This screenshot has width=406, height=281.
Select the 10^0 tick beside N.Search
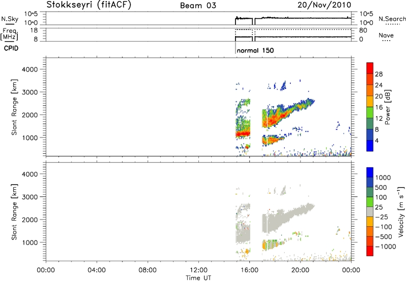(x=366, y=23)
